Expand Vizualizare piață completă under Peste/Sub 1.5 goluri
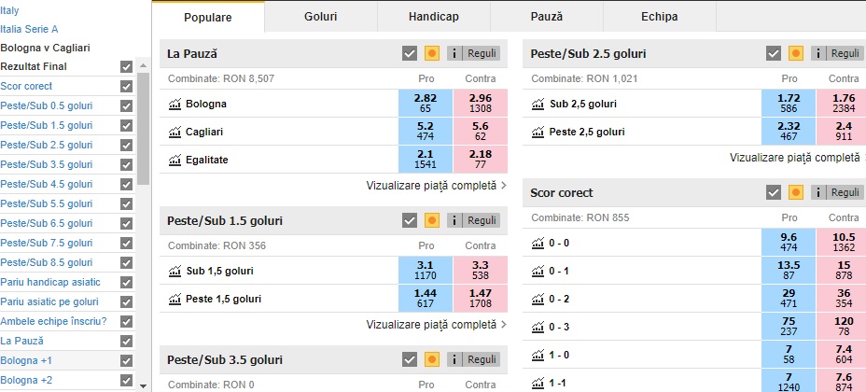Viewport: 866px width, 392px height. [437, 325]
